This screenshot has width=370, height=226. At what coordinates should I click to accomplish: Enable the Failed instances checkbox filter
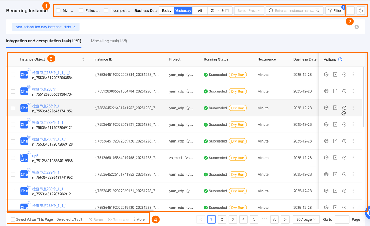81,11
